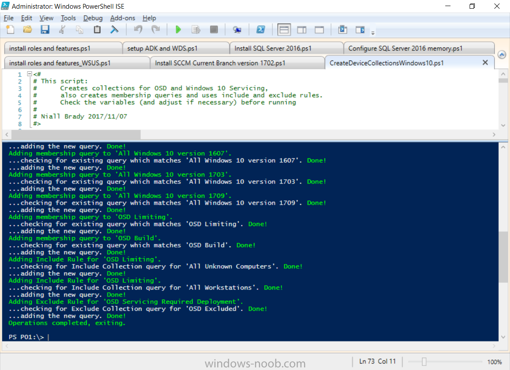Open the Tools menu
This screenshot has width=510, height=370.
click(68, 18)
